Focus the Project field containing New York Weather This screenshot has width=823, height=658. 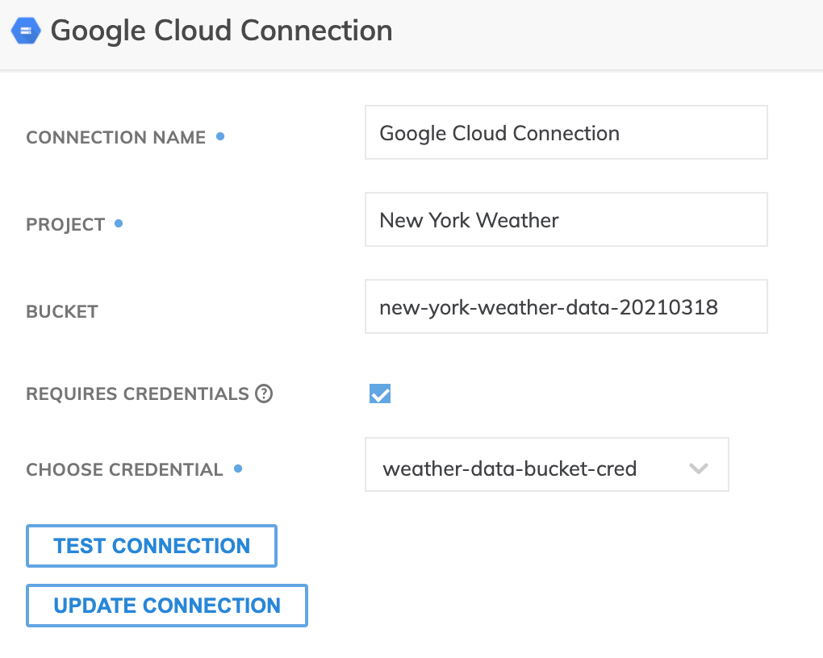click(566, 219)
